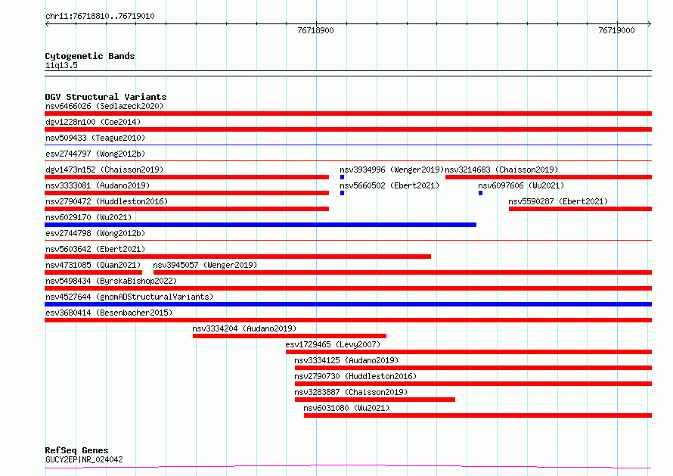Select nsv5498434 (ByrskaBishop2022) label

tap(111, 281)
